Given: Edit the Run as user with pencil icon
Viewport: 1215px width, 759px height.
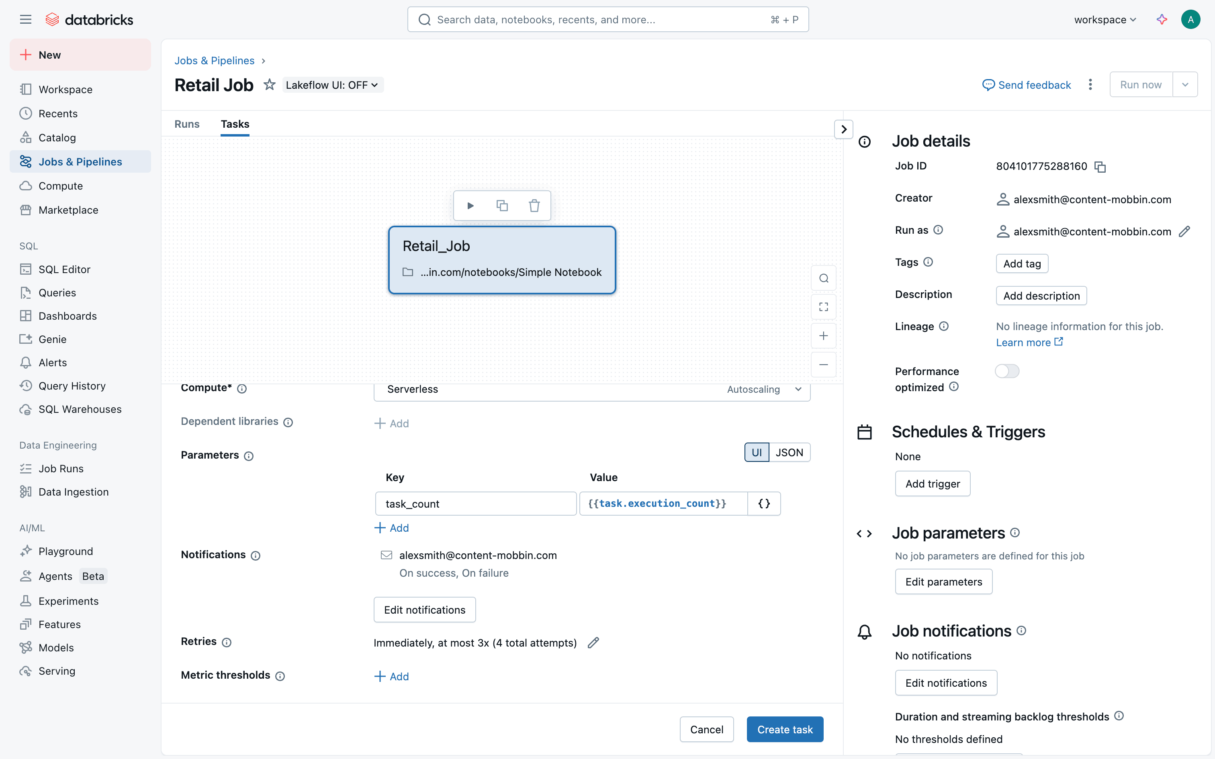Looking at the screenshot, I should click(x=1184, y=231).
